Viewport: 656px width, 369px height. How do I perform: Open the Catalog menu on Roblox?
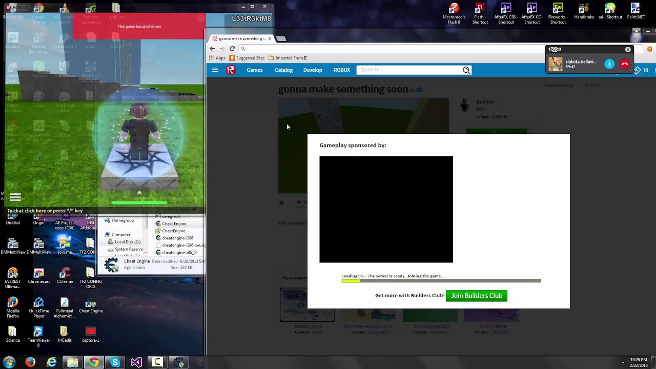point(283,70)
